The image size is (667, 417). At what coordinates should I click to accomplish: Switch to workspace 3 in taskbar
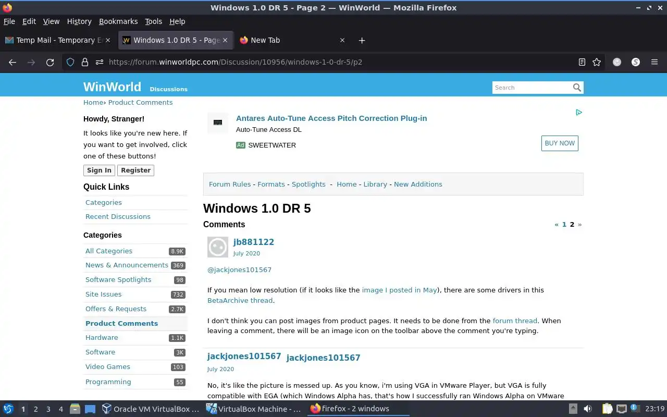pos(48,409)
